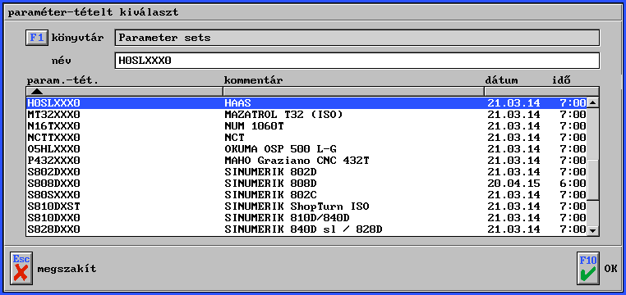Click MAHO Graziano CNC 432T comment
This screenshot has height=295, width=626.
pos(297,161)
